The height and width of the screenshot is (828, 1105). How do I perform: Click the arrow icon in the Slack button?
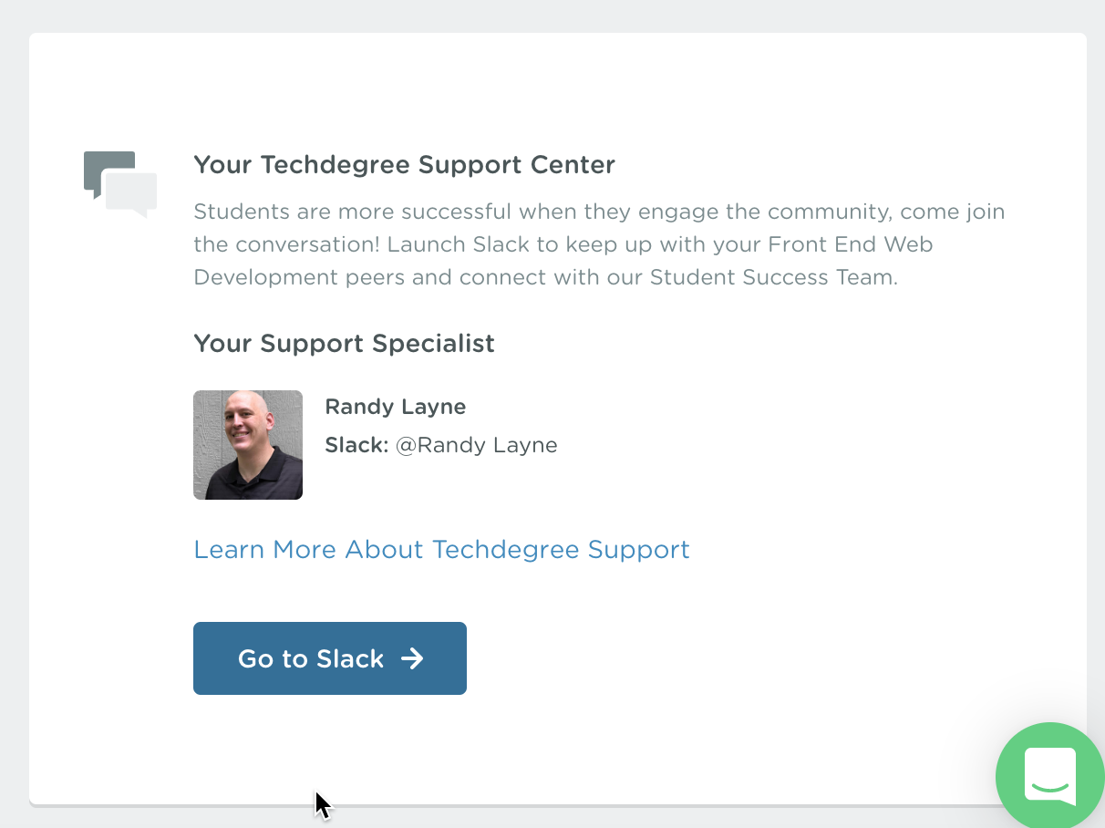coord(412,658)
